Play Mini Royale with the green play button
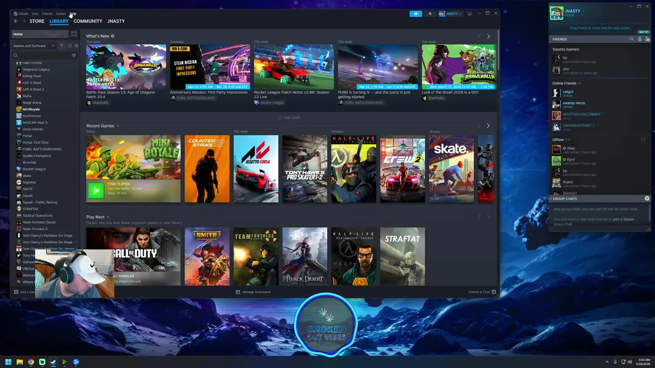The width and height of the screenshot is (655, 368). 96,191
